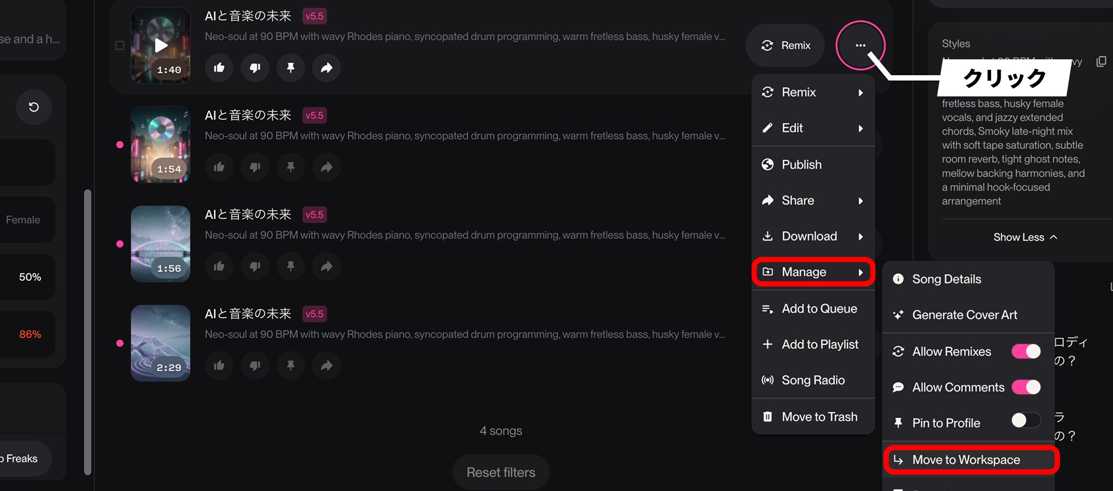The image size is (1113, 491).
Task: Like the song with 2:29 duration
Action: 219,365
